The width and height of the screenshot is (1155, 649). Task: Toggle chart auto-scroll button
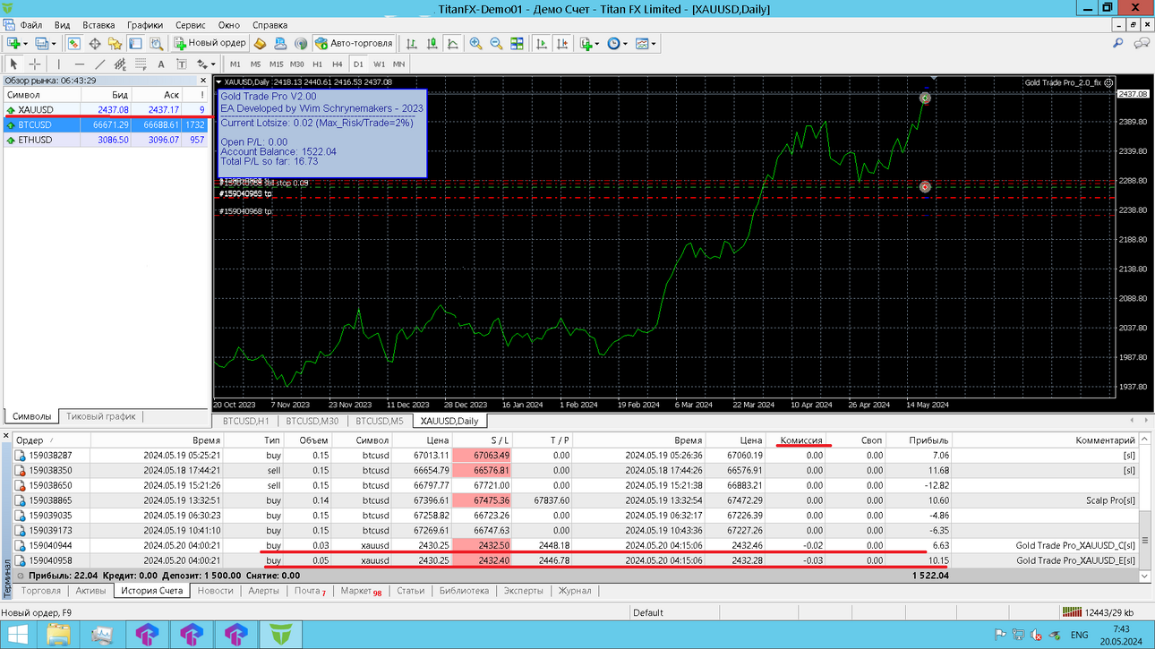coord(542,43)
